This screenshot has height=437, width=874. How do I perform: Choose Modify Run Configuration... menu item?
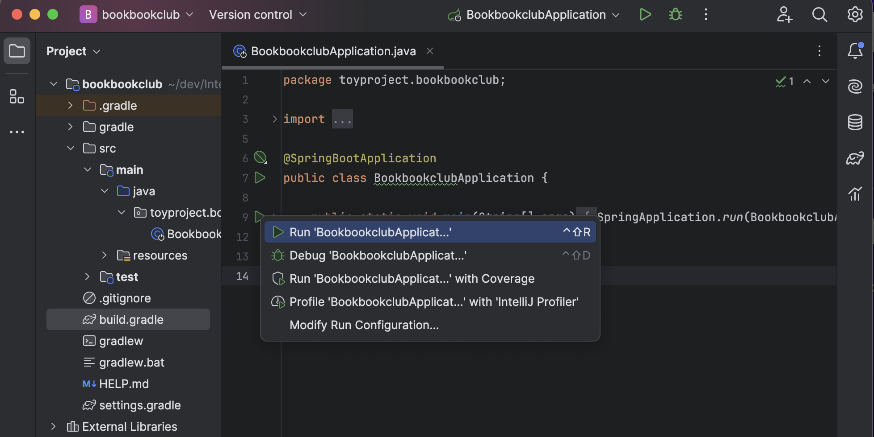430,325
